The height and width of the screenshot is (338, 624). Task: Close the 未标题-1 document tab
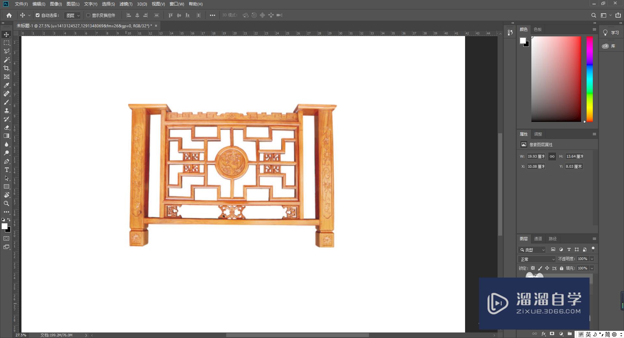tap(156, 26)
